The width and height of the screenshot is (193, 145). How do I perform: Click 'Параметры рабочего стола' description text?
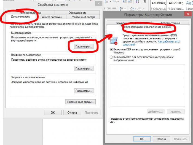tap(49, 60)
